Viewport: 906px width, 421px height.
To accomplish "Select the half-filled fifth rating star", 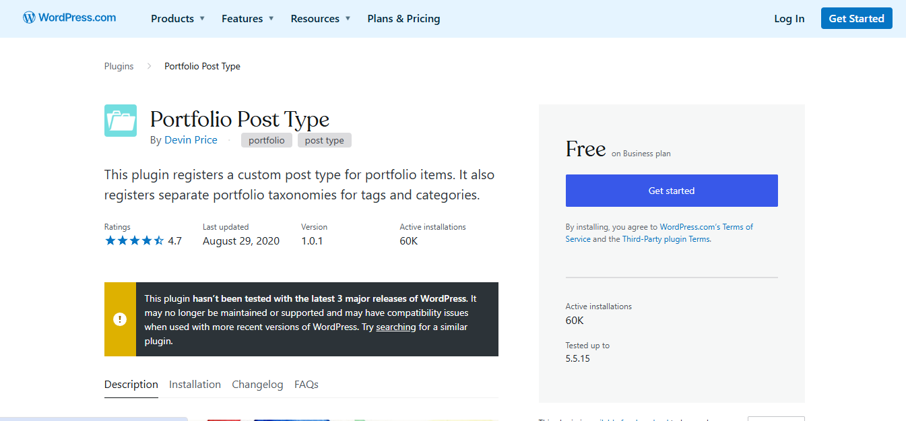I will pyautogui.click(x=159, y=240).
